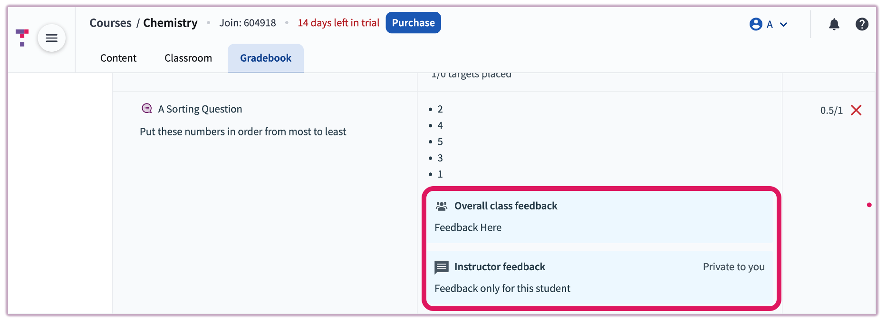Open the account dropdown chevron
The height and width of the screenshot is (321, 886).
pos(783,24)
